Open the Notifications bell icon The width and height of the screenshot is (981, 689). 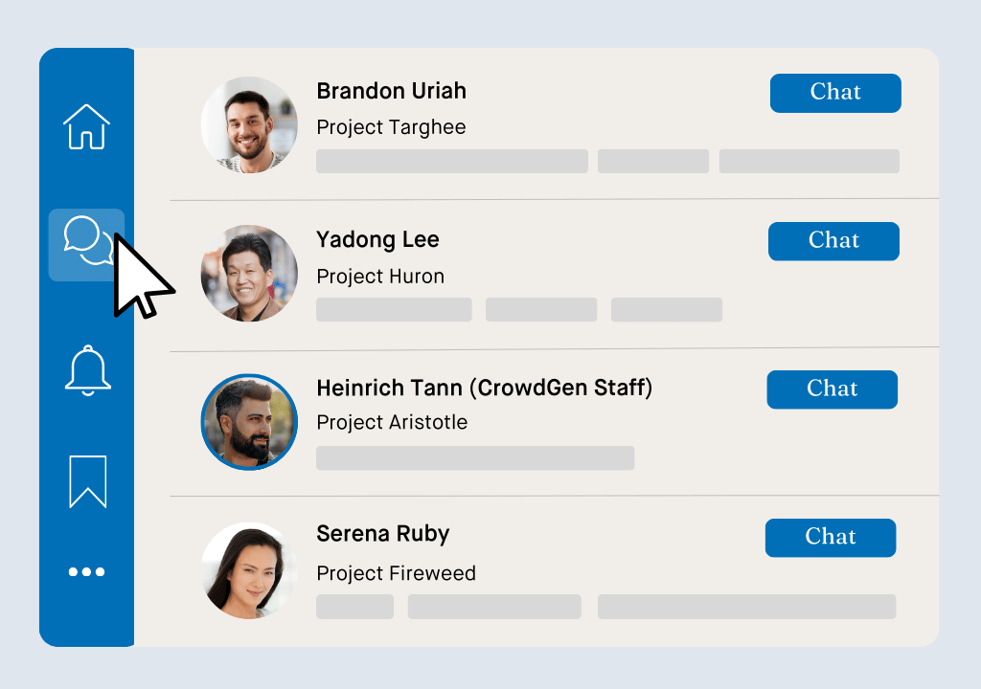click(x=87, y=371)
